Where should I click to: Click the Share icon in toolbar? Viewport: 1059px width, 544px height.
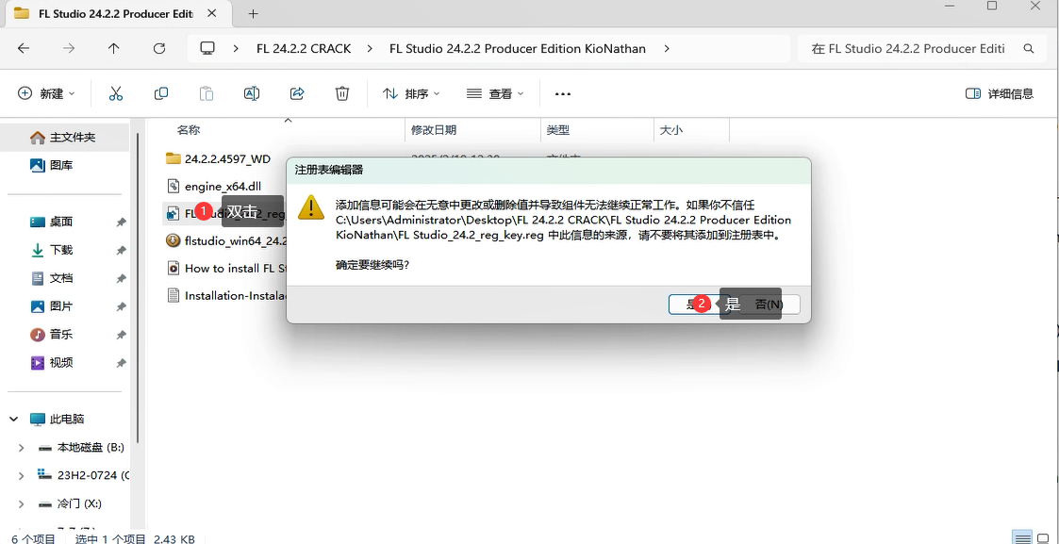[297, 94]
